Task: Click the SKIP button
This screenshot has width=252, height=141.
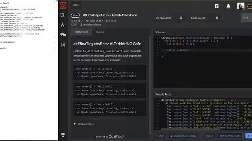Action: click(x=159, y=136)
